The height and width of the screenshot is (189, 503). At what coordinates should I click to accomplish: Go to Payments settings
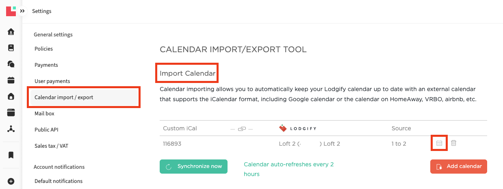click(46, 65)
